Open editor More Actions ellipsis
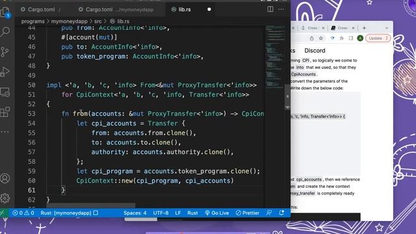416x234 pixels. [x=281, y=9]
